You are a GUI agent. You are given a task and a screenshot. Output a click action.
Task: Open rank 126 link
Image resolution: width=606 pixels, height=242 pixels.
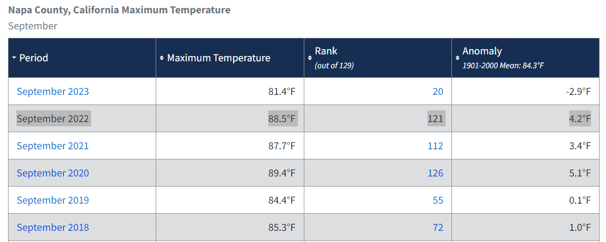[435, 173]
